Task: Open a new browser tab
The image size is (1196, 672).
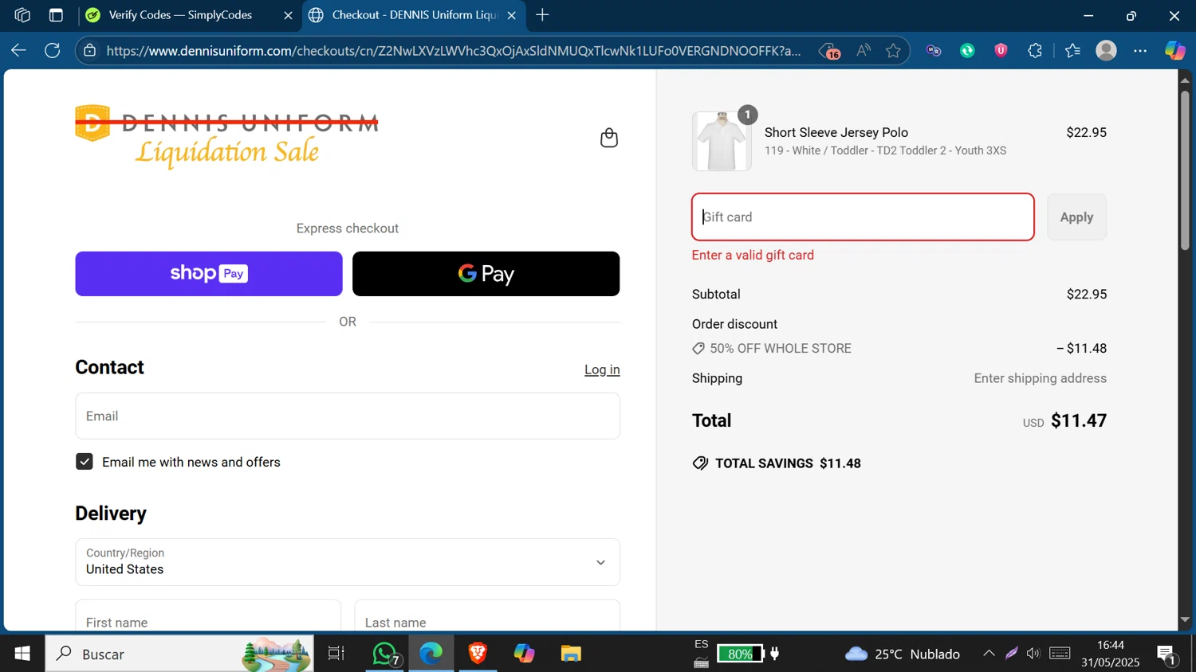Action: pyautogui.click(x=542, y=15)
